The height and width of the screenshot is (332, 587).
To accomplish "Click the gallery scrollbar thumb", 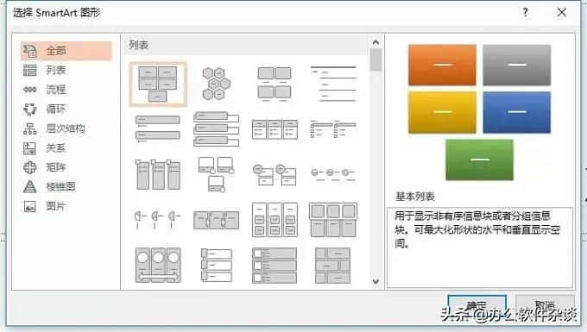I will (376, 60).
